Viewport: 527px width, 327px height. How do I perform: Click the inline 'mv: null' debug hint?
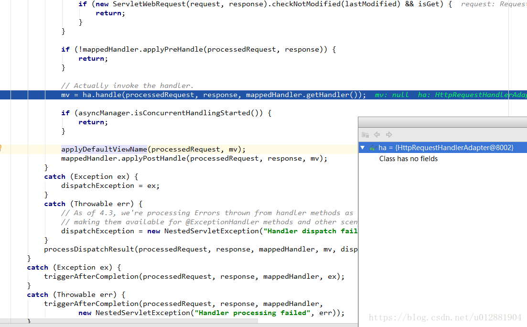tap(392, 95)
